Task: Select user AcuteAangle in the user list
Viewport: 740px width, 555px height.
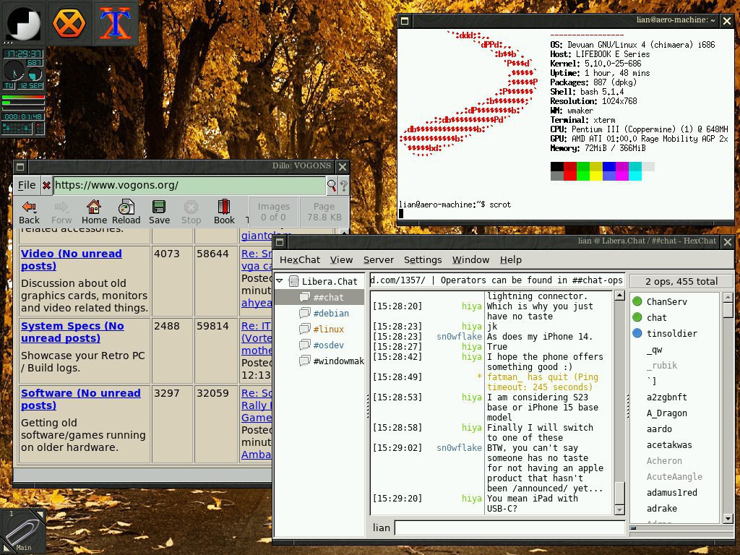Action: click(674, 477)
